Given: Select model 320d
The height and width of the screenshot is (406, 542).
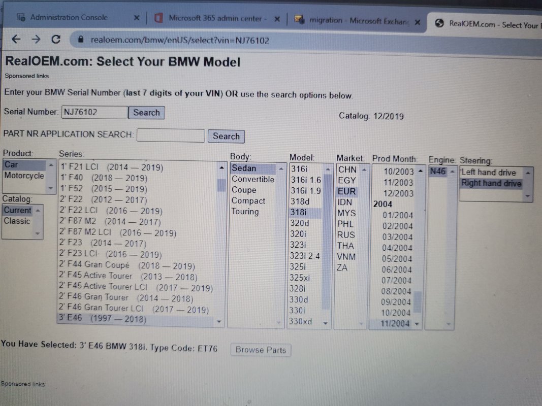Looking at the screenshot, I should (x=306, y=223).
